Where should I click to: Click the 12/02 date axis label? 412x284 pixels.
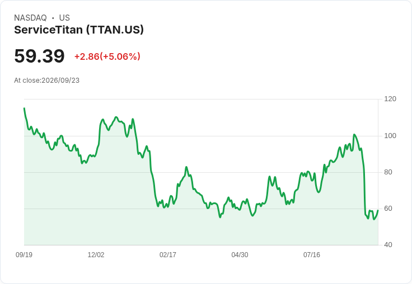click(x=96, y=254)
